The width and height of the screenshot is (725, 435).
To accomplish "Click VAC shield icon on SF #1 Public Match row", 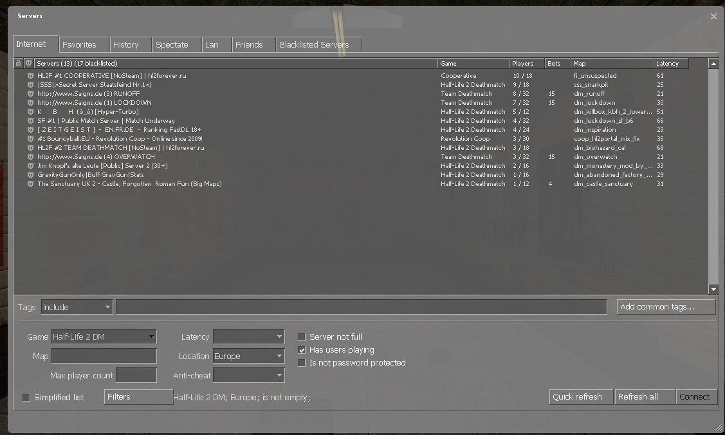I will point(30,120).
